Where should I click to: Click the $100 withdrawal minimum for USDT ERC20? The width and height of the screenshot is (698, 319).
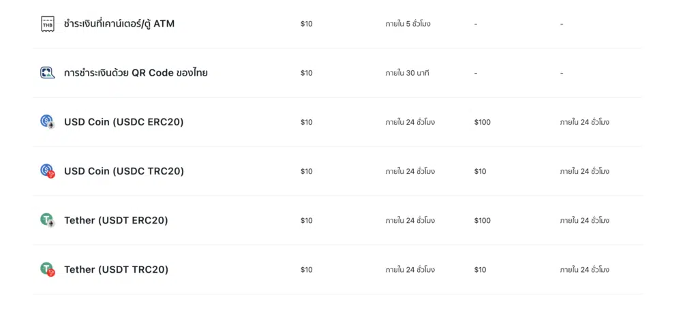coord(482,220)
